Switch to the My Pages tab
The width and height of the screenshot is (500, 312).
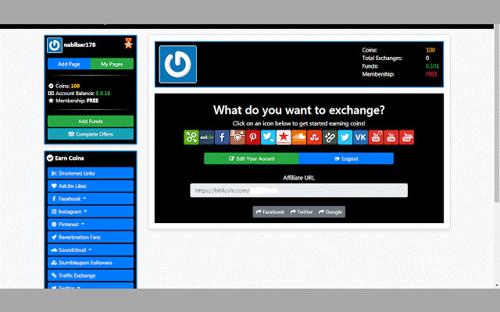click(112, 64)
